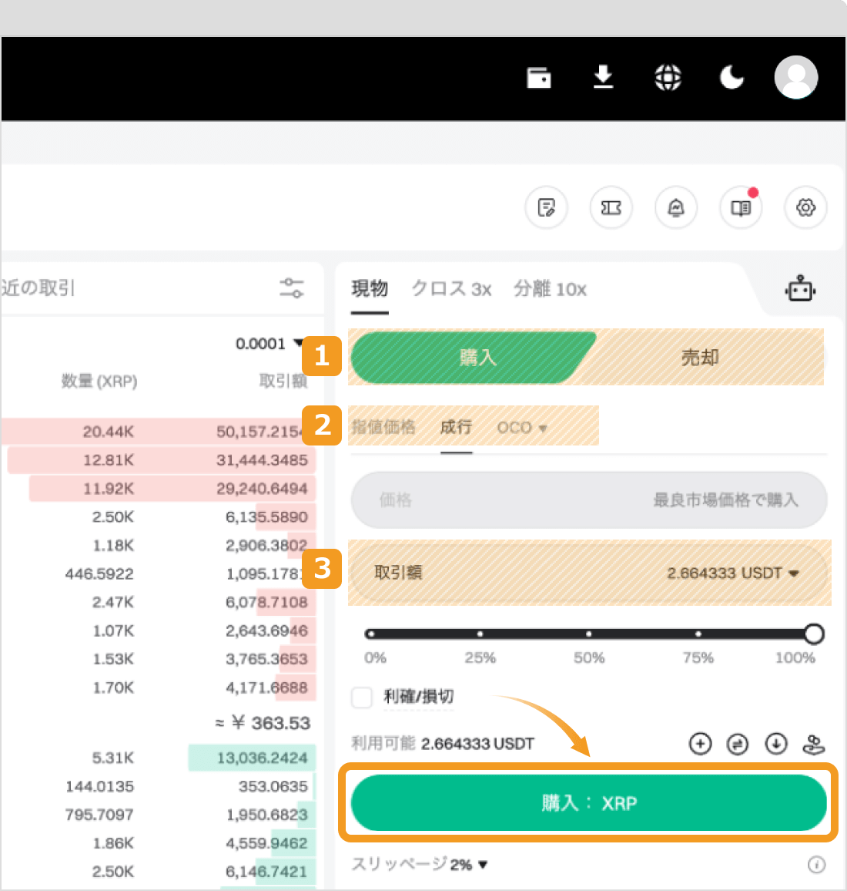
Task: Click the deposit plus circle icon
Action: (x=700, y=743)
